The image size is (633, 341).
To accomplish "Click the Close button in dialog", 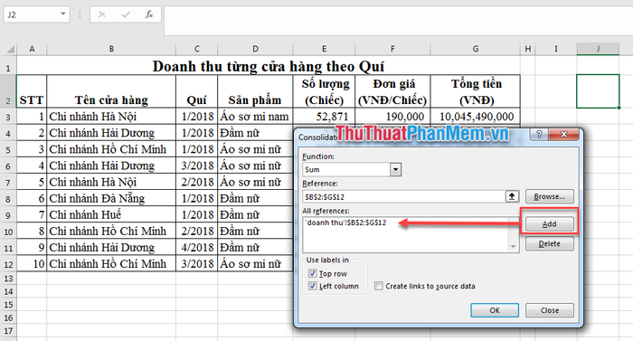I will [550, 310].
